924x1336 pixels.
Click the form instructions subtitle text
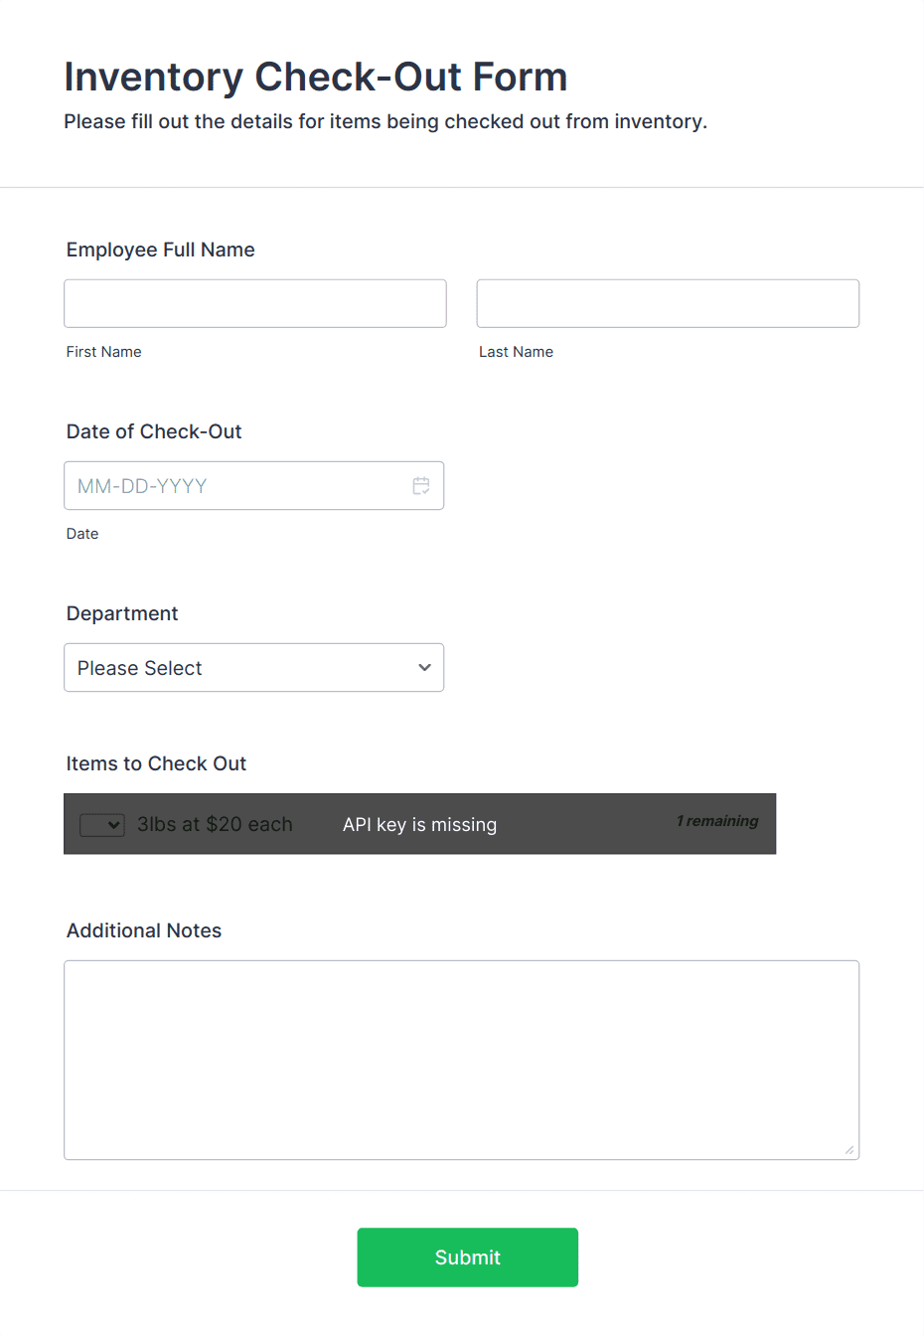385,121
